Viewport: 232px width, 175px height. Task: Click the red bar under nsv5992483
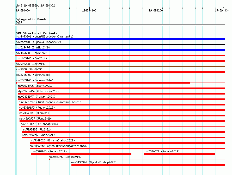[123, 132]
